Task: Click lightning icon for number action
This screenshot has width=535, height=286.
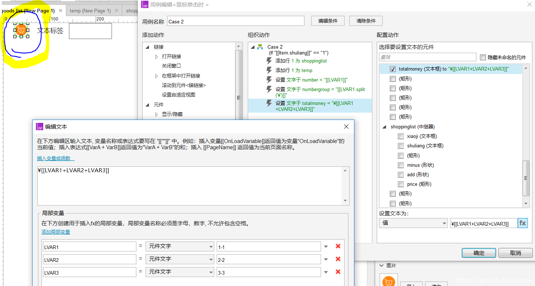Action: (x=269, y=80)
